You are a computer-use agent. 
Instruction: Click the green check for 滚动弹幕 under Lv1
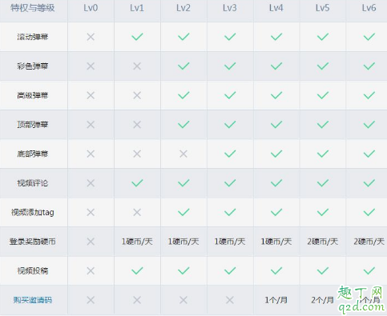pyautogui.click(x=137, y=37)
